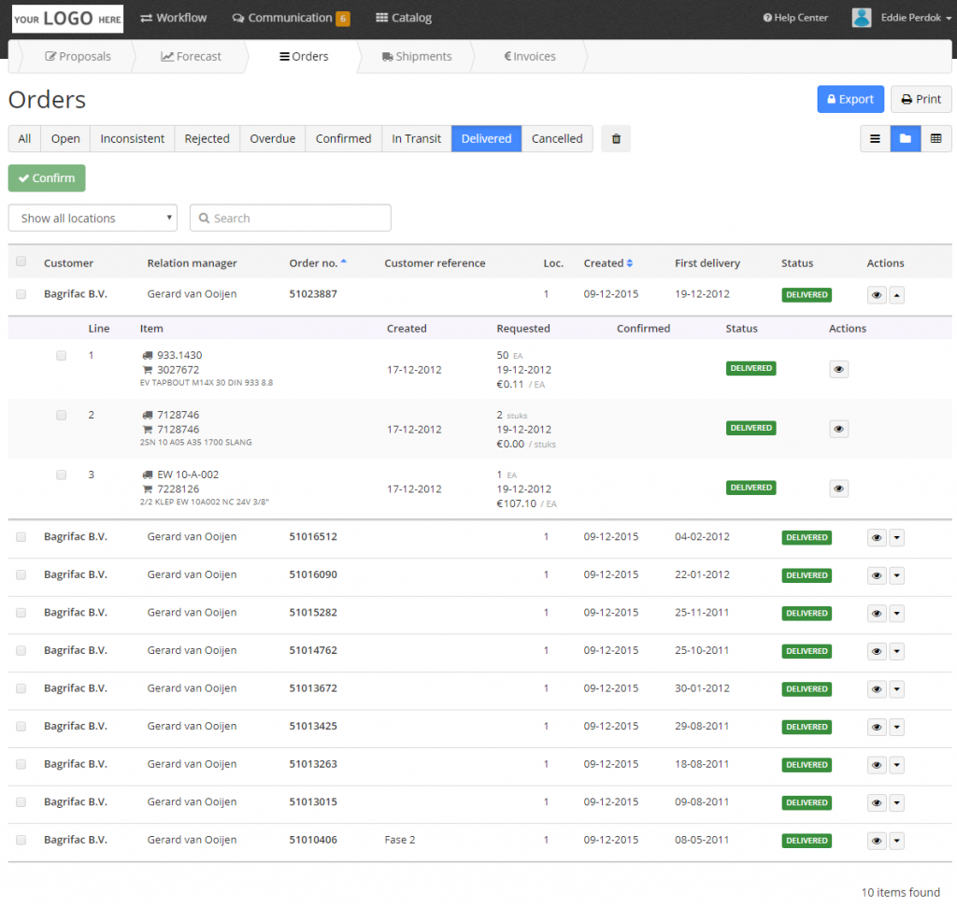Screen dimensions: 957x907
Task: Expand order 51010406 lines
Action: pos(896,841)
